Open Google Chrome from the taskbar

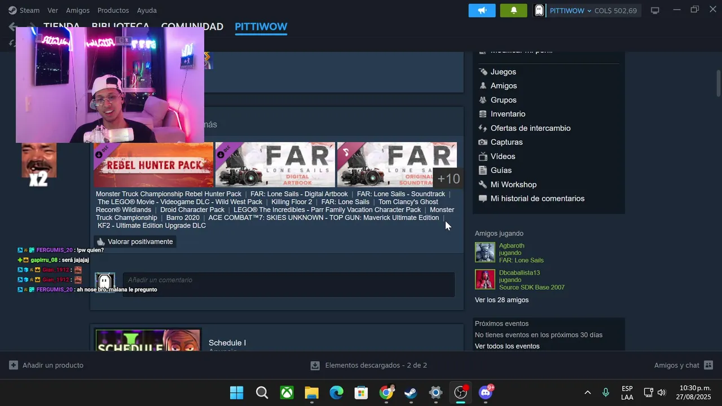pos(386,392)
